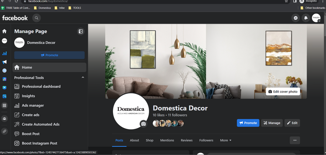Bookmark this page with star icon

(286, 1)
